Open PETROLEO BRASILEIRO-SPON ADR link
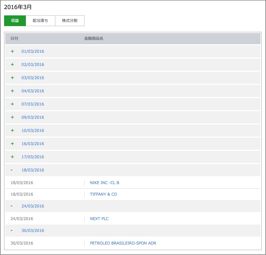The image size is (266, 255). 123,243
